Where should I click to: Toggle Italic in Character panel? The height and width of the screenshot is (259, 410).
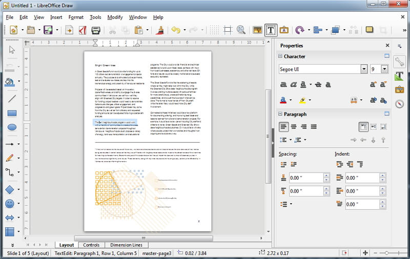pyautogui.click(x=294, y=84)
